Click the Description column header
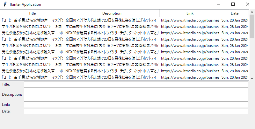This screenshot has height=129, width=255. (112, 13)
